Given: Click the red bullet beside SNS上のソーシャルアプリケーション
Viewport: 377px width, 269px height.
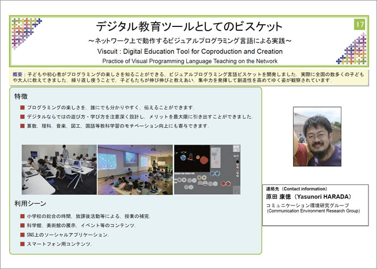Looking at the screenshot, I should point(22,235).
